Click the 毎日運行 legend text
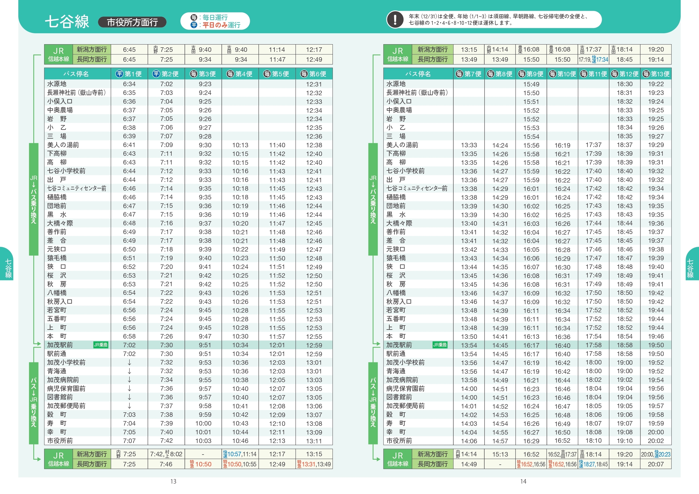The height and width of the screenshot is (494, 699). click(215, 17)
